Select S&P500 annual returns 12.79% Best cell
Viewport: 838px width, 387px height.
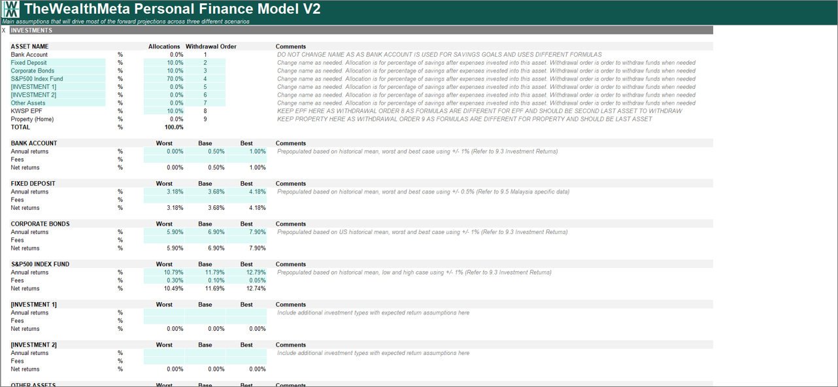tap(246, 273)
